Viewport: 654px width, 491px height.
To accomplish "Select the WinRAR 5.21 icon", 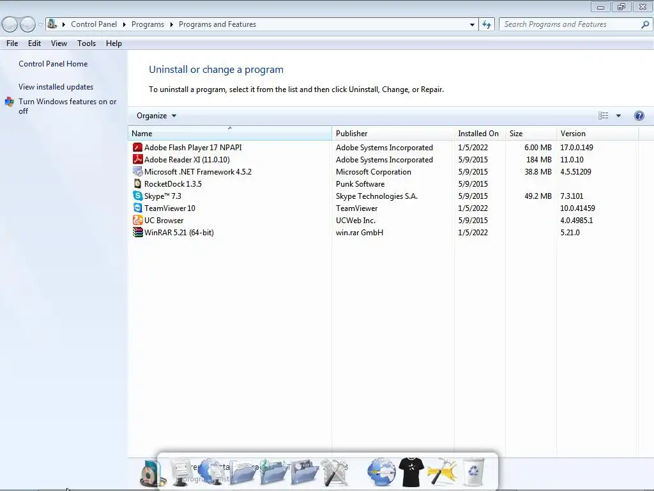I will pos(137,232).
